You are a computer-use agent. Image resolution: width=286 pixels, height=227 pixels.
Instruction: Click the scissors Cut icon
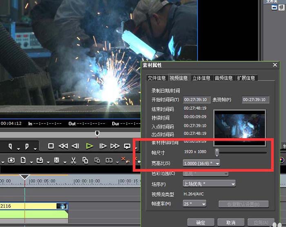74,160
